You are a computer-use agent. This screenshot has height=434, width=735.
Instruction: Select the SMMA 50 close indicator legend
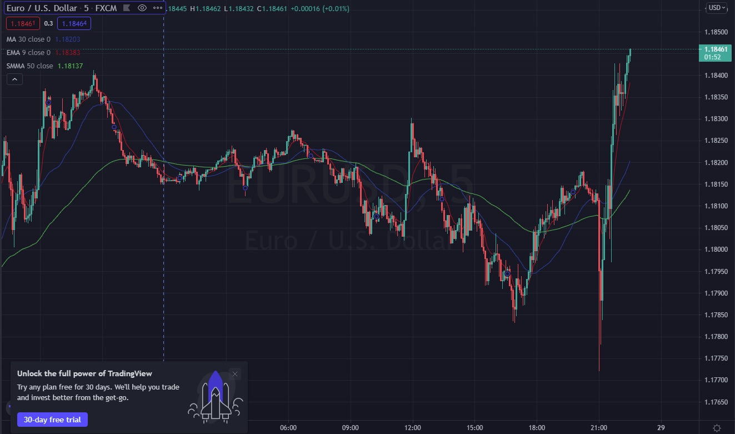click(30, 66)
